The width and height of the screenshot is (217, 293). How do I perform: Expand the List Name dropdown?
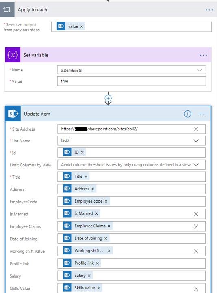click(196, 141)
